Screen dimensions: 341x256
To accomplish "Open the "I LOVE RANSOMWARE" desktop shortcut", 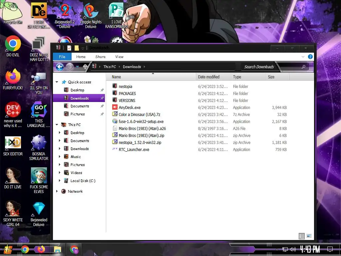I will coord(117,15).
